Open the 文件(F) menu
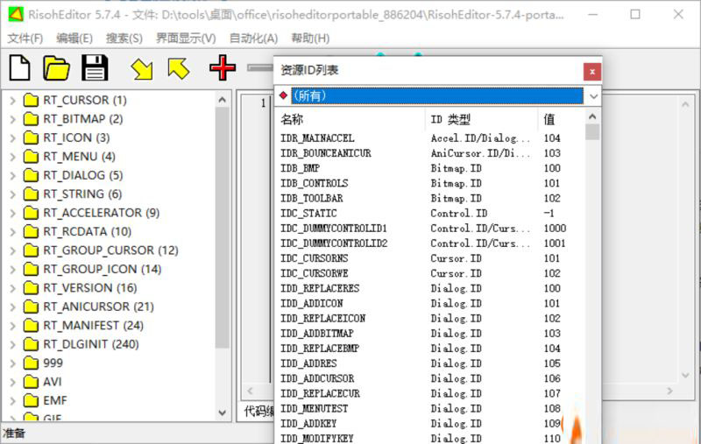The image size is (701, 444). tap(25, 39)
